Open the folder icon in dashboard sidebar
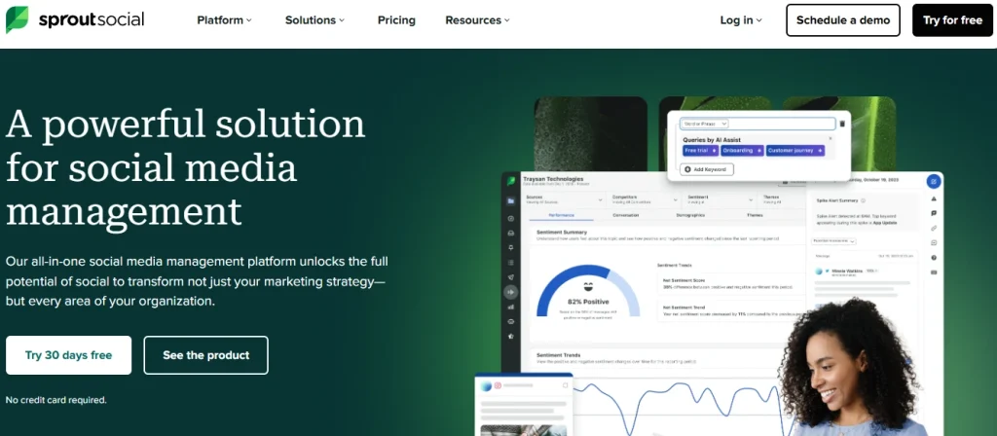Viewport: 997px width, 436px height. coord(510,200)
